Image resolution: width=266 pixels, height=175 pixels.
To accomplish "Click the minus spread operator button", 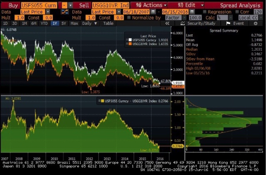I will (64, 6).
